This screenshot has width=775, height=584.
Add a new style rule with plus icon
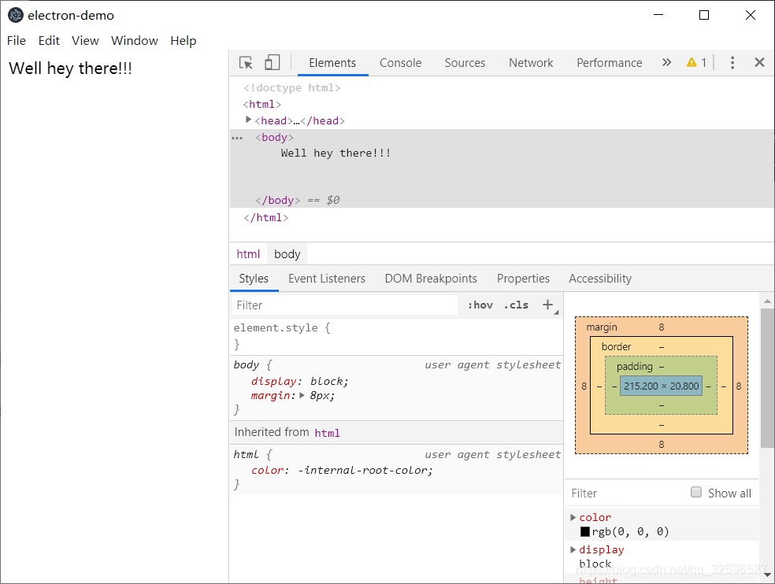pos(548,305)
